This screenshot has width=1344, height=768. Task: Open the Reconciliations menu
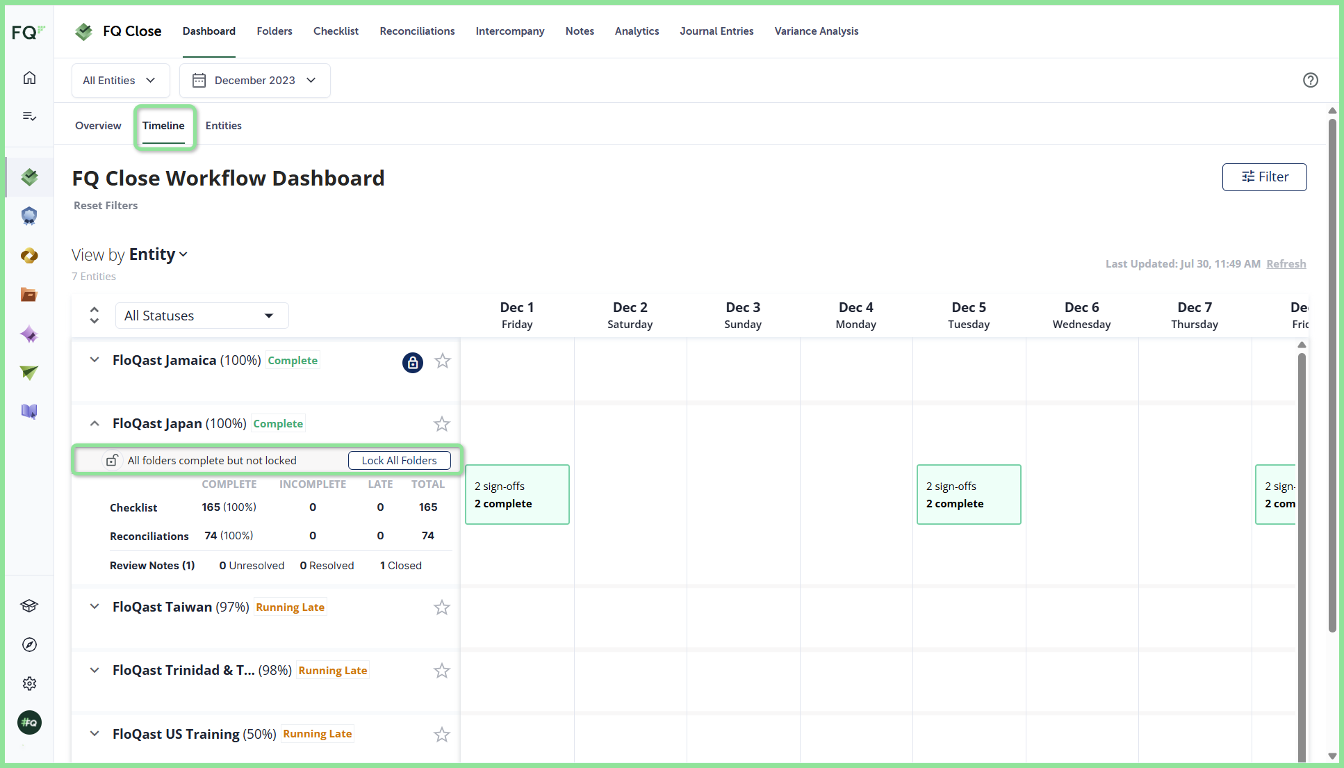(x=417, y=31)
